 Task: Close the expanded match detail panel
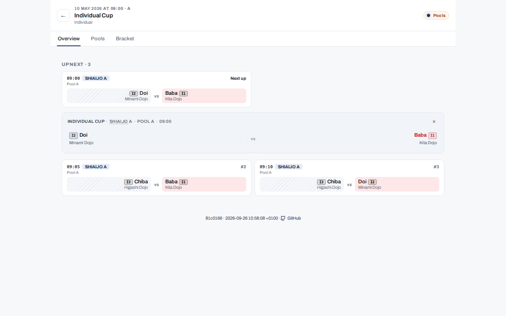click(434, 122)
